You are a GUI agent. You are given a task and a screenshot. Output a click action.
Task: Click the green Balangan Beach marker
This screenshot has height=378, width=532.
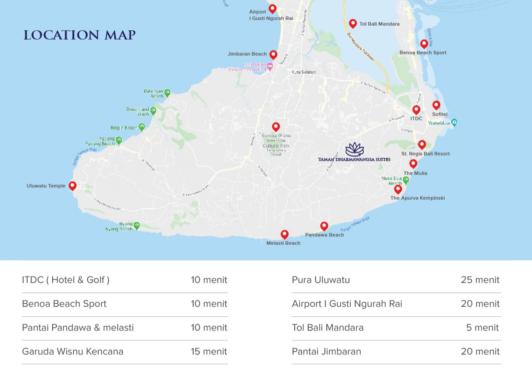[x=167, y=93]
